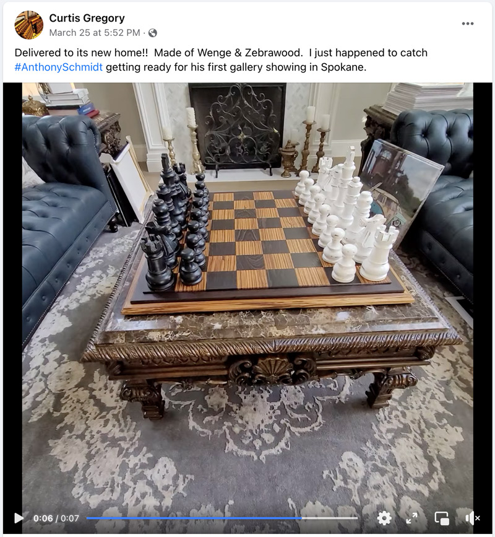This screenshot has width=495, height=537.
Task: Expand video to fullscreen
Action: 411,518
